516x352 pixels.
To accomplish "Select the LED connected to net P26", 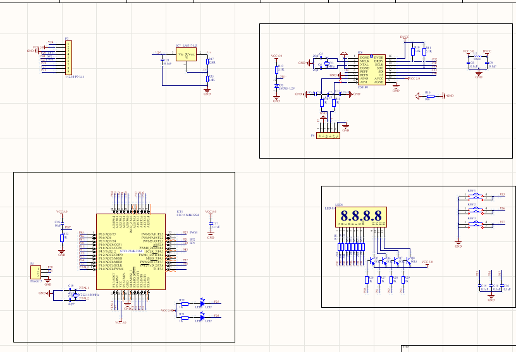I will (202, 317).
